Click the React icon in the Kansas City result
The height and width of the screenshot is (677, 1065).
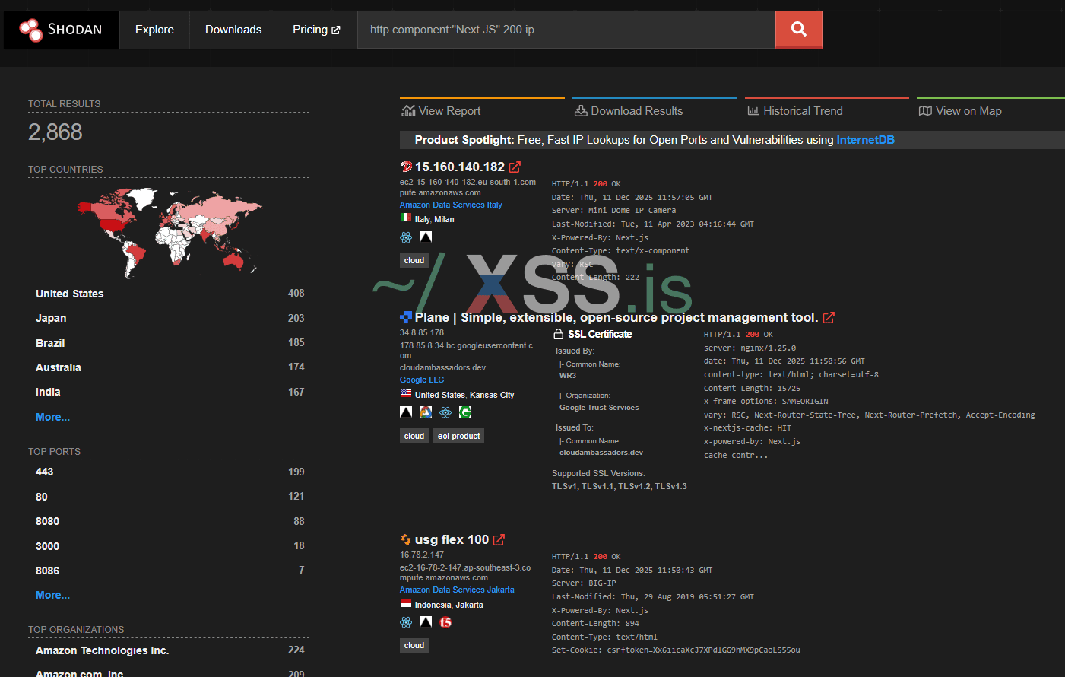pyautogui.click(x=445, y=412)
